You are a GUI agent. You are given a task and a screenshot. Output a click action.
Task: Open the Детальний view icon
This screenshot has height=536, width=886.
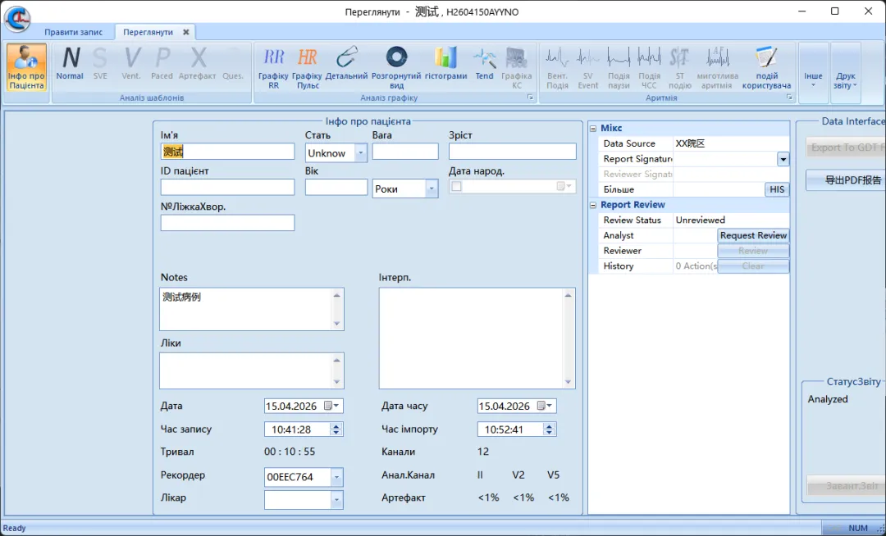point(346,63)
